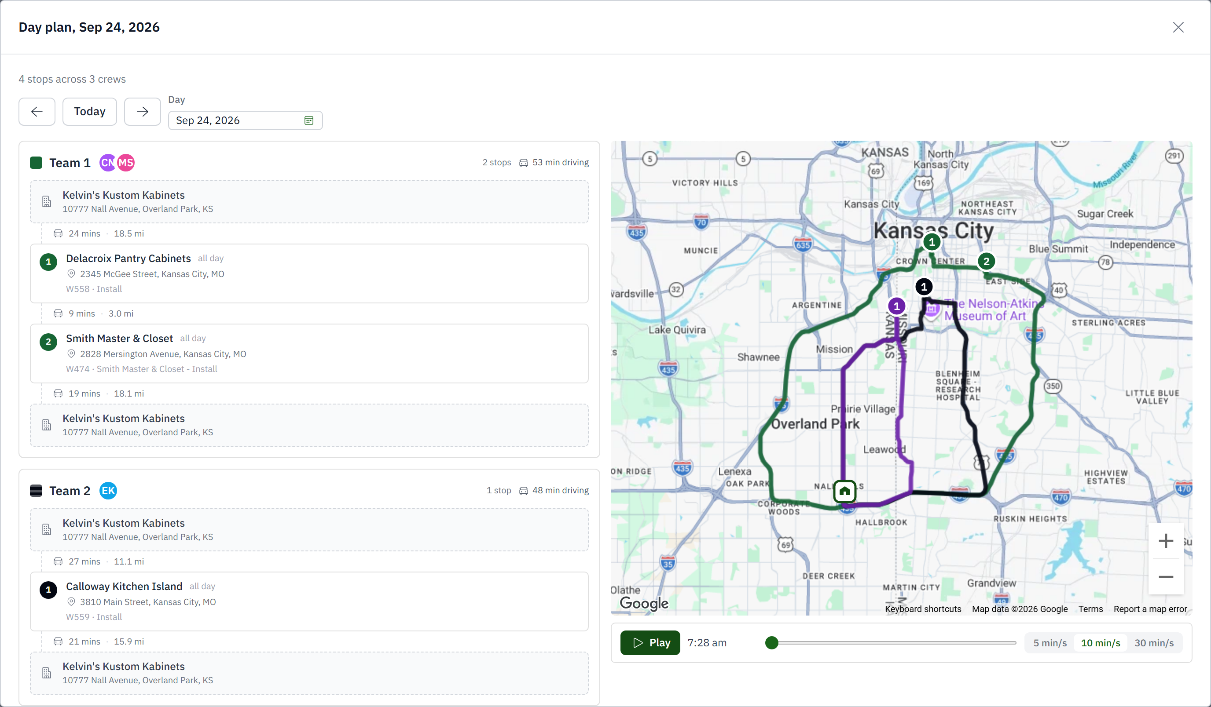Screen dimensions: 1211x707
Task: Click black marker 1 on the map
Action: click(x=924, y=287)
